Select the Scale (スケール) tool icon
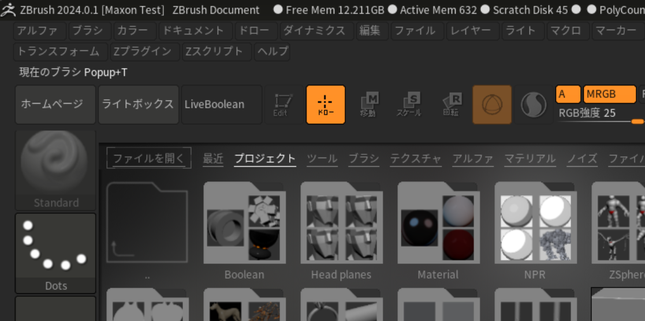645x321 pixels. click(409, 105)
